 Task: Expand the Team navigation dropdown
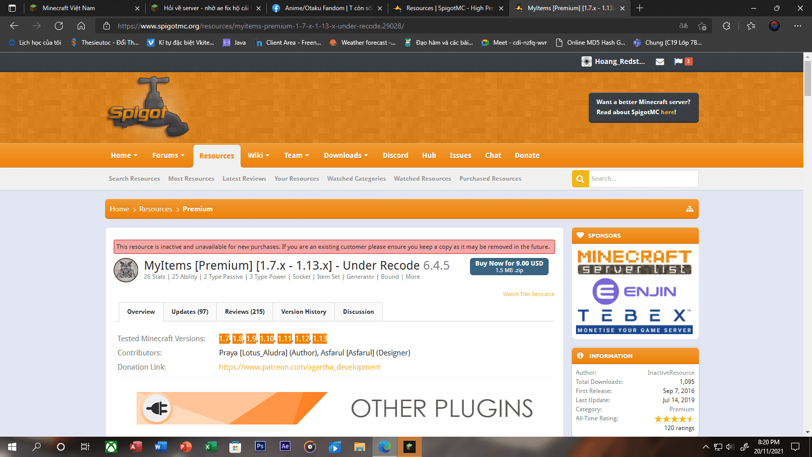click(296, 155)
